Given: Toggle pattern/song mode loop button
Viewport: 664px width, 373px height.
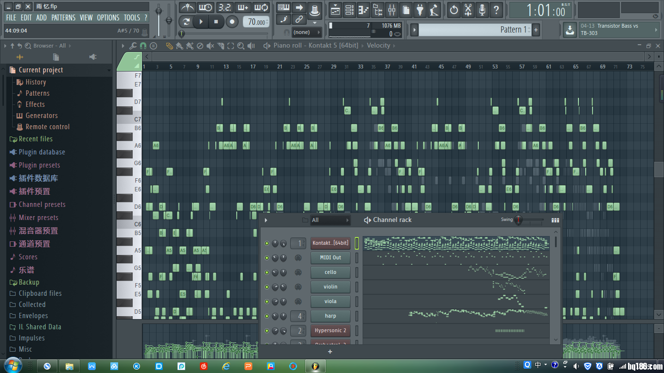Looking at the screenshot, I should click(x=186, y=21).
